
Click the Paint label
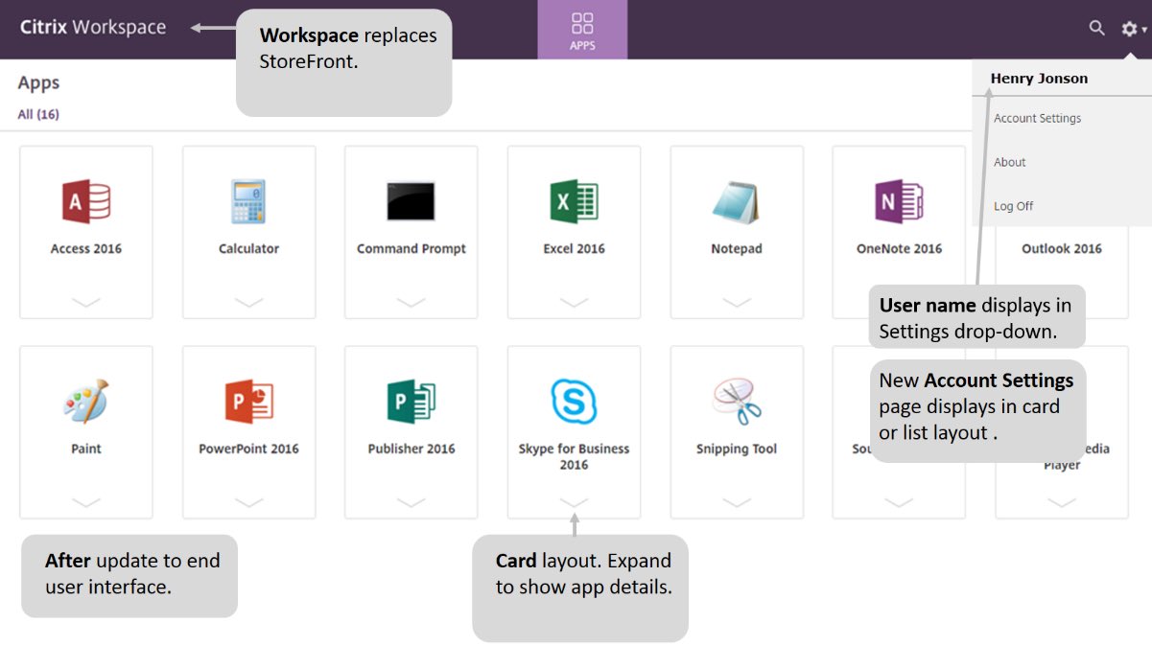coord(86,449)
